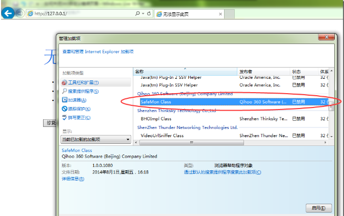Image resolution: width=344 pixels, height=216 pixels.
Task: Open 通过默认的搜索提供程序搜索此加载项(C) link
Action: click(x=222, y=172)
